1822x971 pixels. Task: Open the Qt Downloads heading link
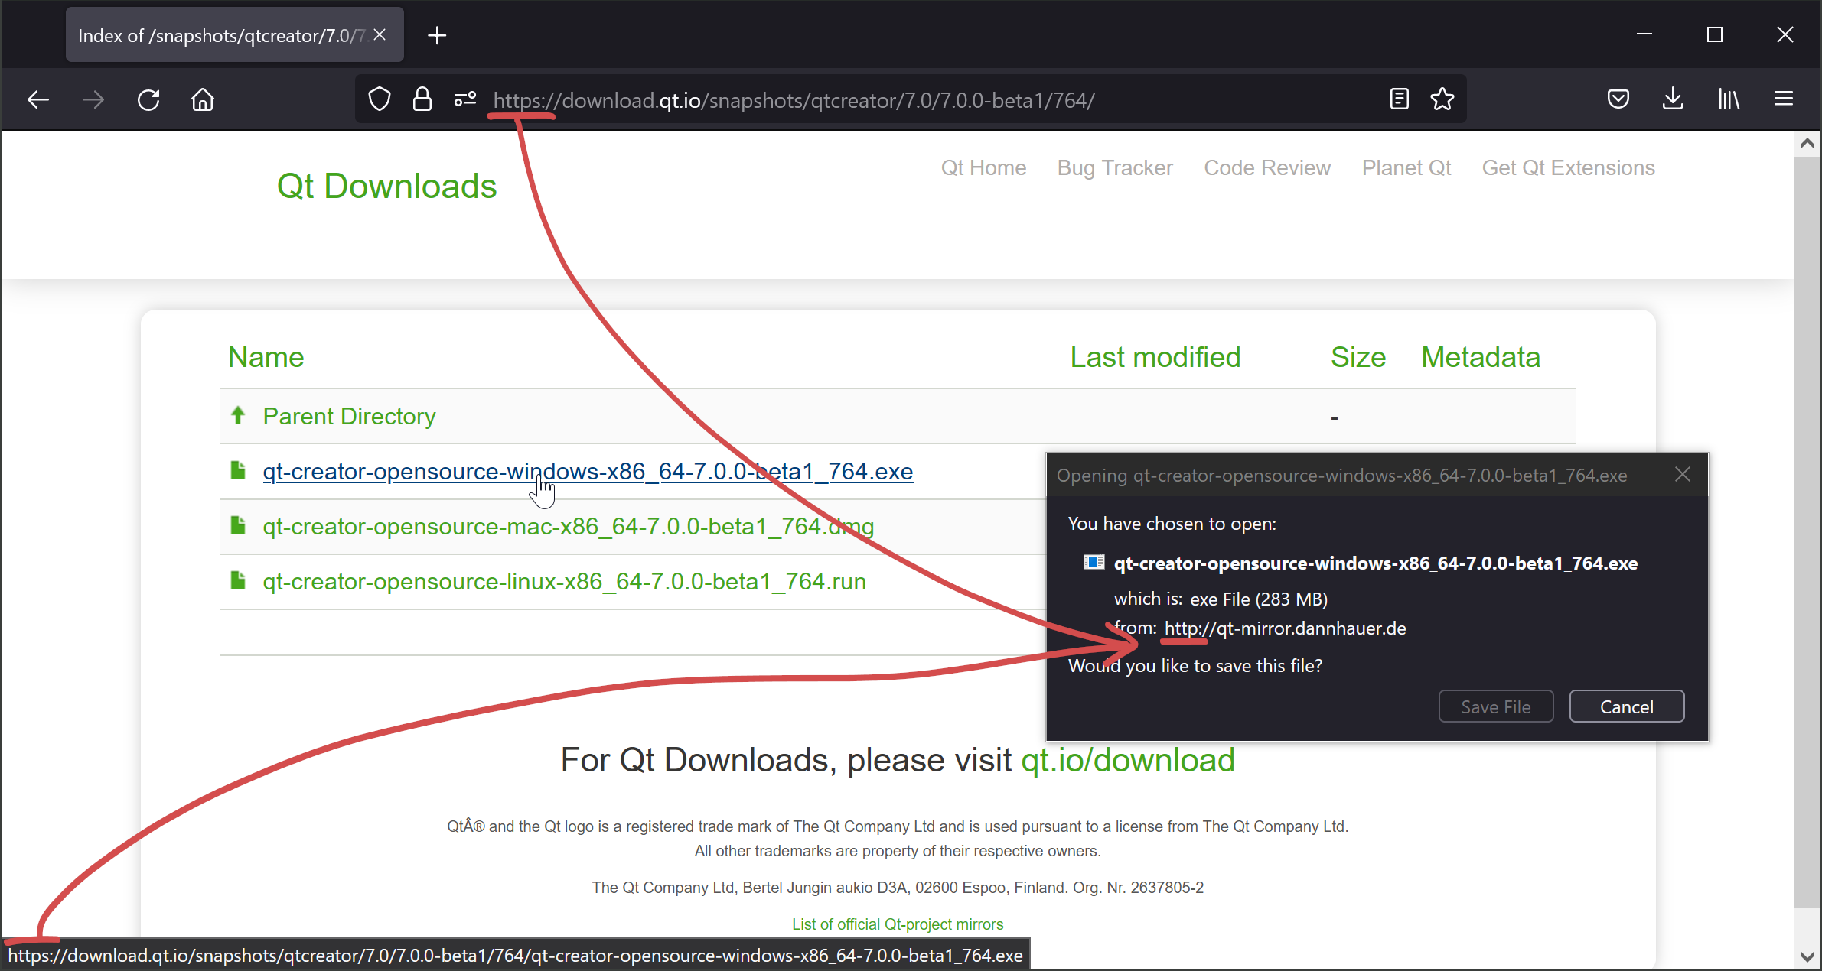click(386, 186)
